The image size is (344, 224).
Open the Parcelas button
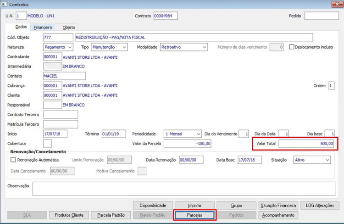click(194, 215)
